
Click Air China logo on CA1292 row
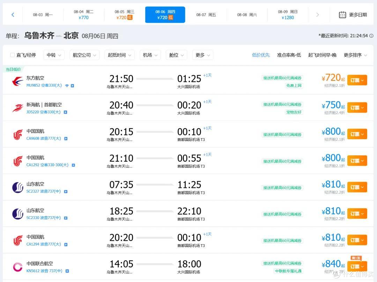tap(17, 161)
